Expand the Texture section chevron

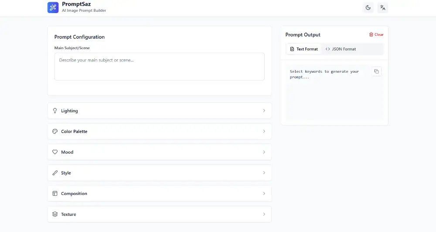click(x=264, y=214)
